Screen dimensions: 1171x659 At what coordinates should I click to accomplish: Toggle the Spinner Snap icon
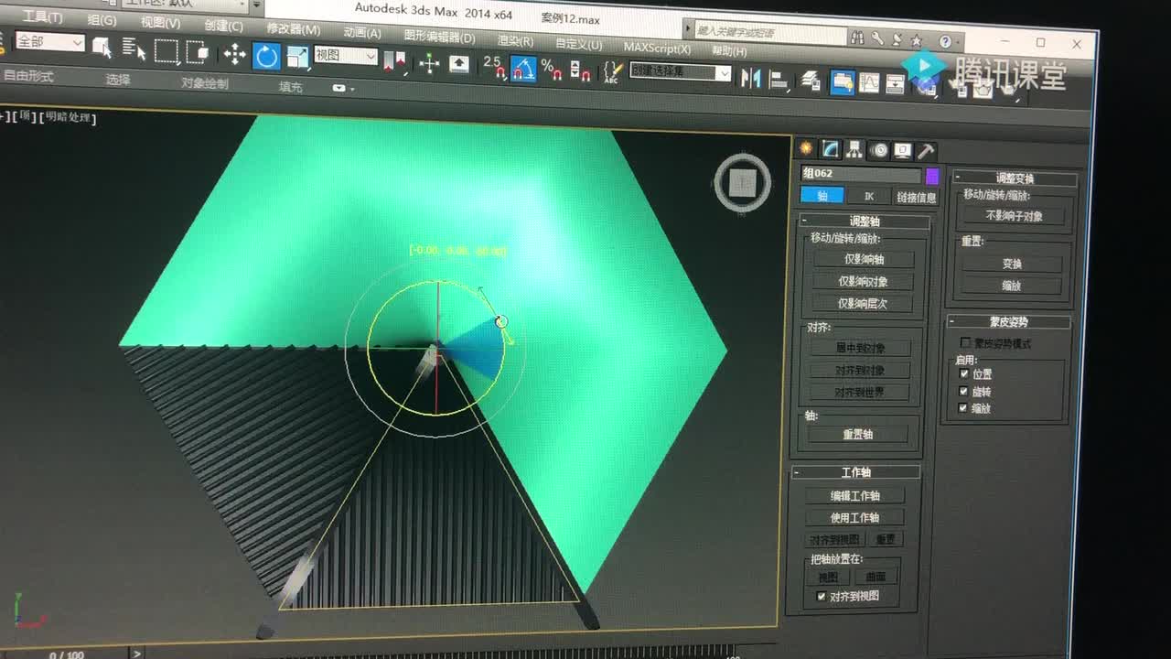(580, 70)
